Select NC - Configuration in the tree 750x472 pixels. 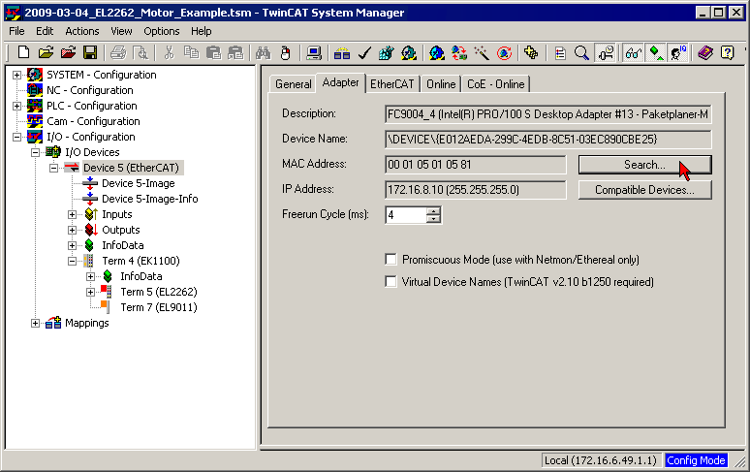pos(90,90)
